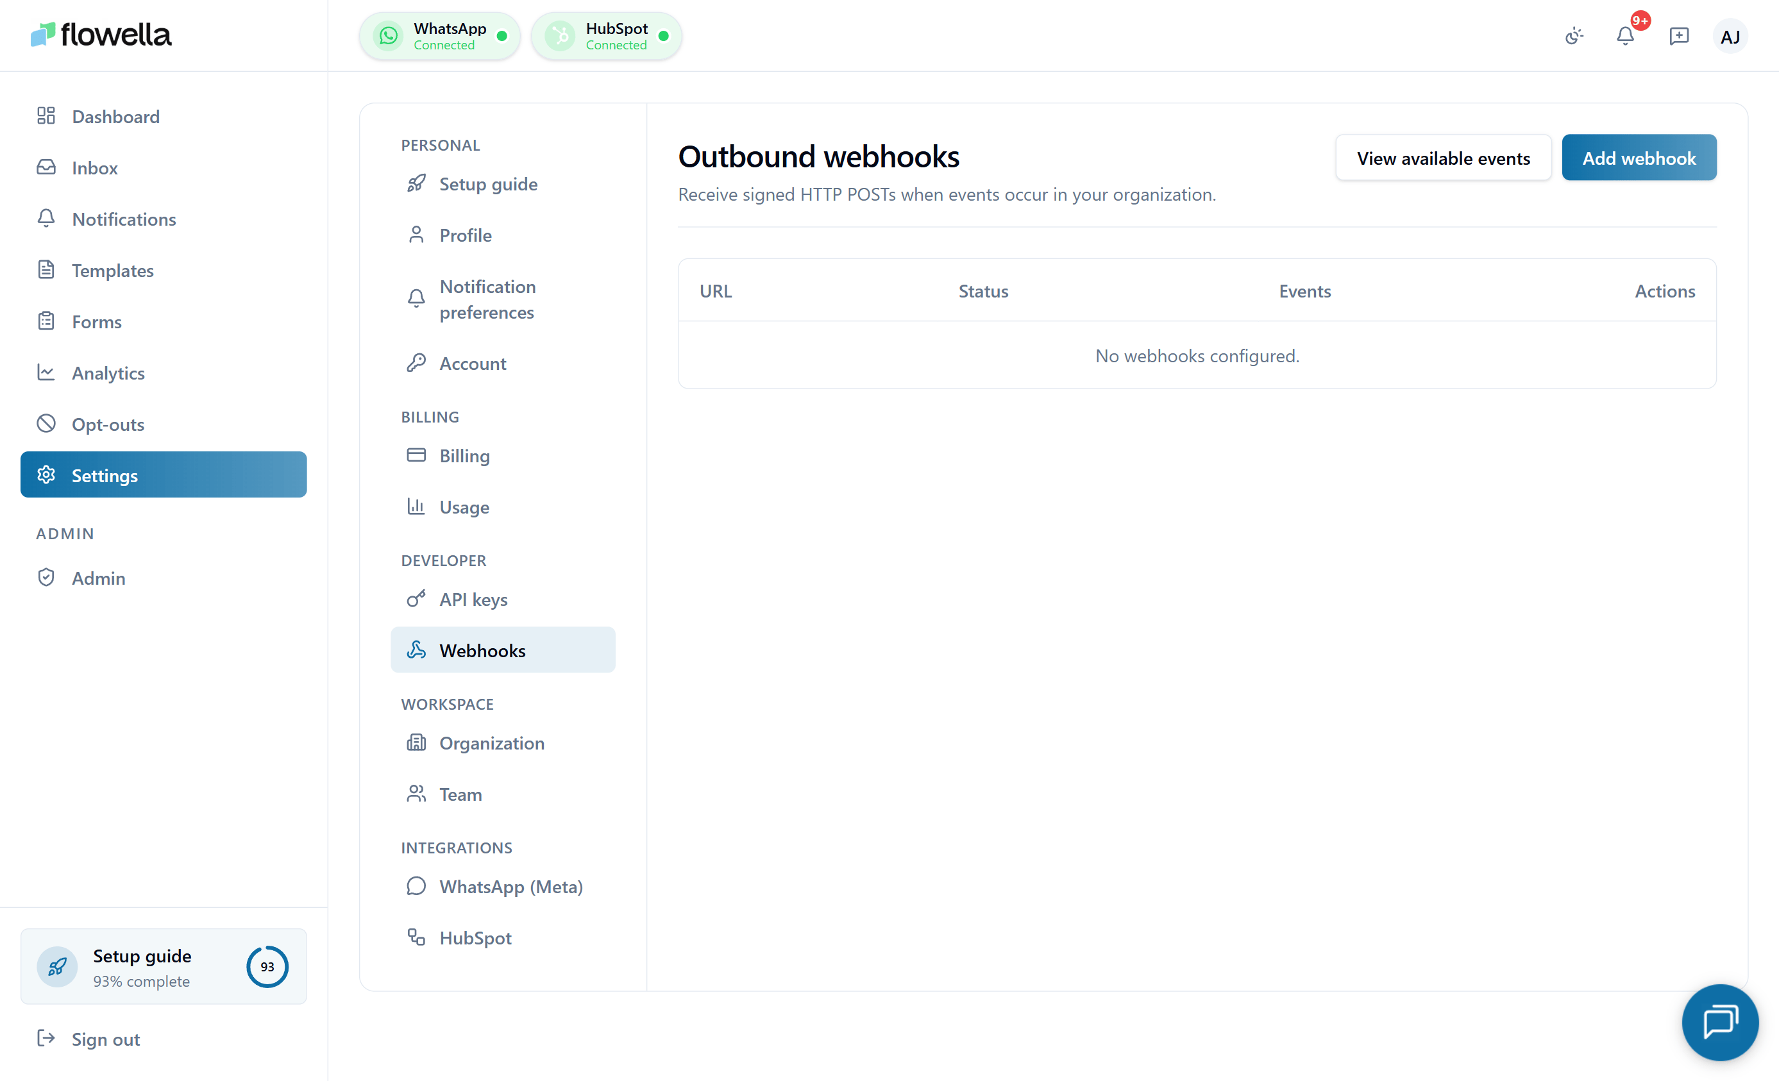Select Profile settings label
This screenshot has height=1081, width=1779.
[466, 235]
